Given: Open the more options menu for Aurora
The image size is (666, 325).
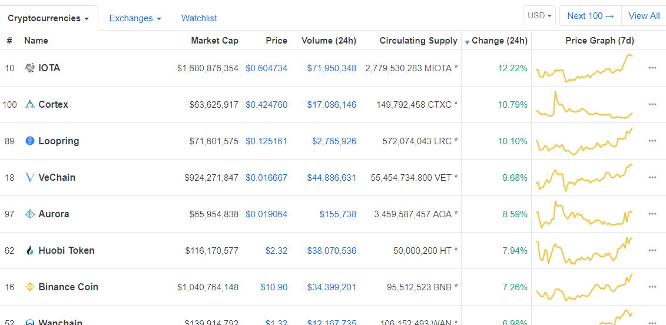Looking at the screenshot, I should tap(652, 214).
